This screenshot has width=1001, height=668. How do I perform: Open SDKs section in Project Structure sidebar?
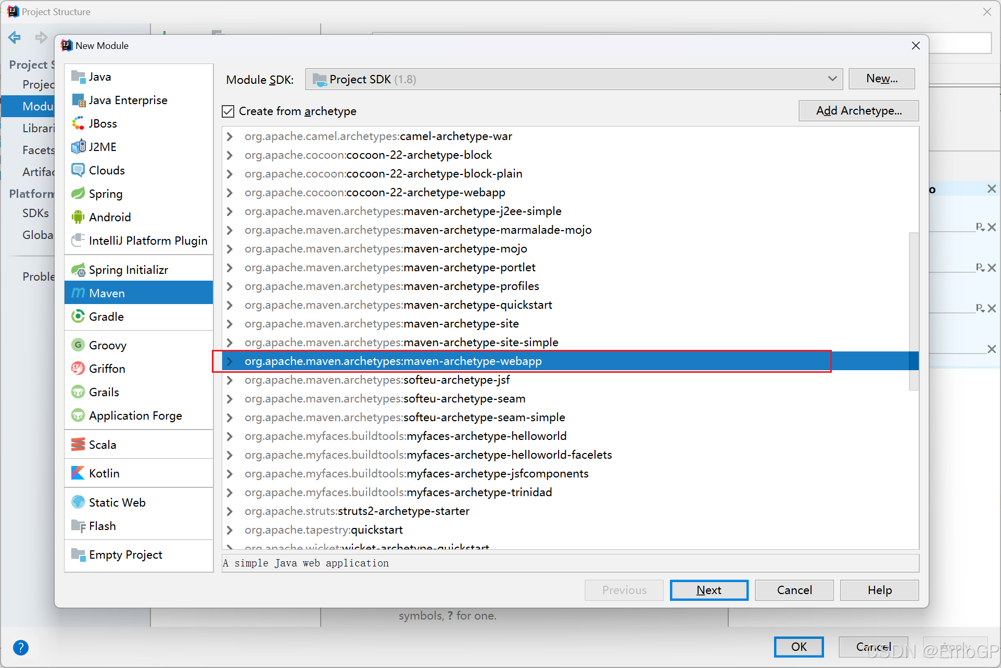click(x=29, y=213)
